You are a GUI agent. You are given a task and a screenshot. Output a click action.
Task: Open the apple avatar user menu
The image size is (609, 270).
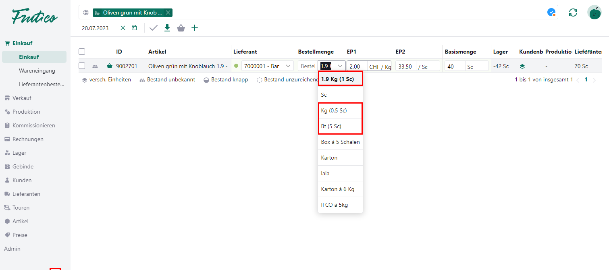[594, 12]
